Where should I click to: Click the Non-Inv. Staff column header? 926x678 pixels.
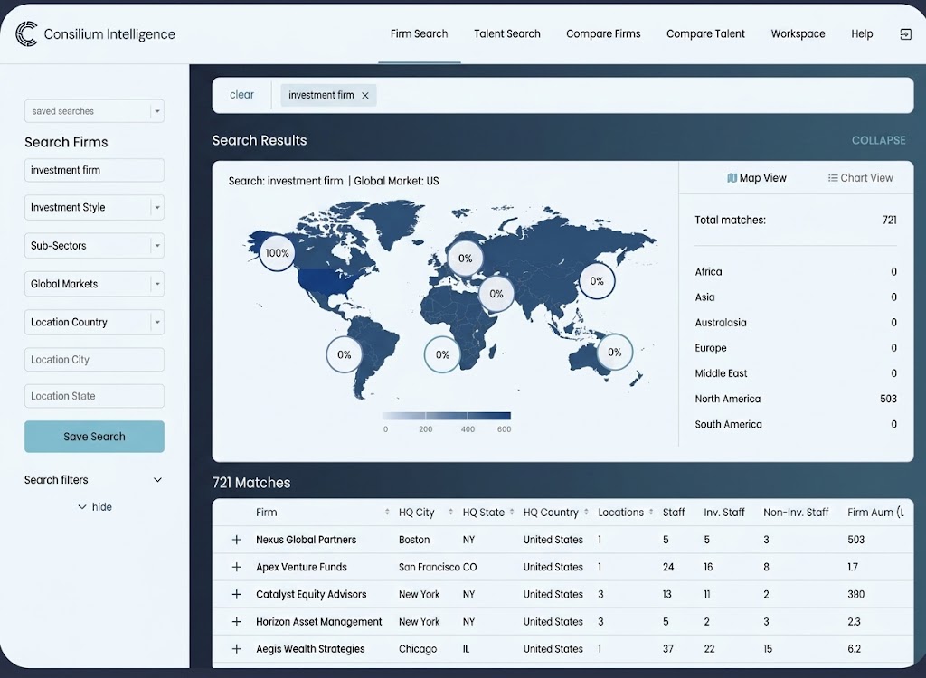(796, 512)
